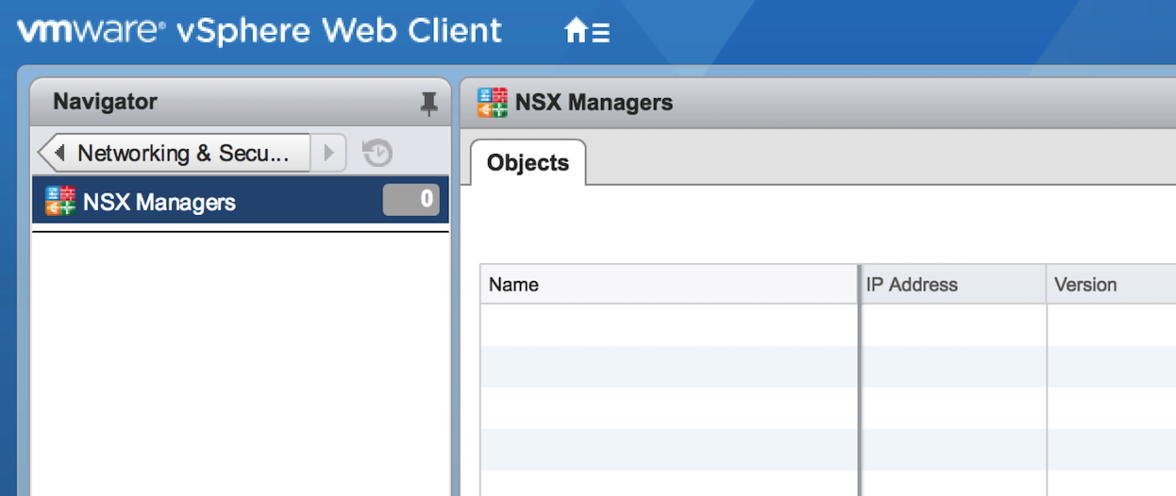This screenshot has height=496, width=1176.
Task: Click divider between Name and IP Address
Action: pos(859,285)
